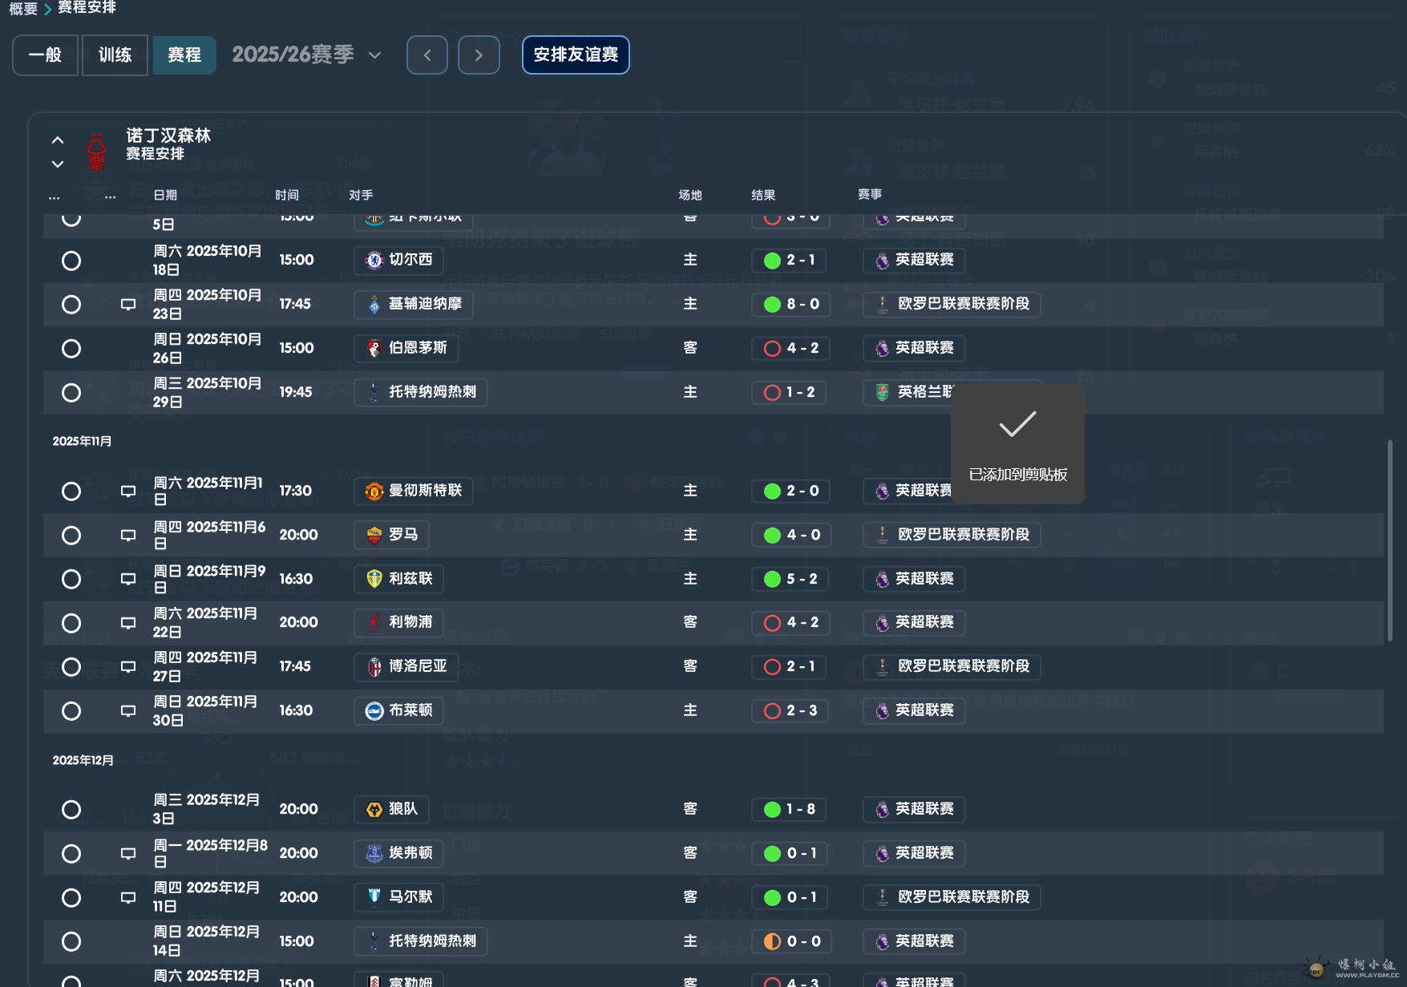Image resolution: width=1407 pixels, height=987 pixels.
Task: Select the radio circle for Wolves match
Action: point(71,810)
